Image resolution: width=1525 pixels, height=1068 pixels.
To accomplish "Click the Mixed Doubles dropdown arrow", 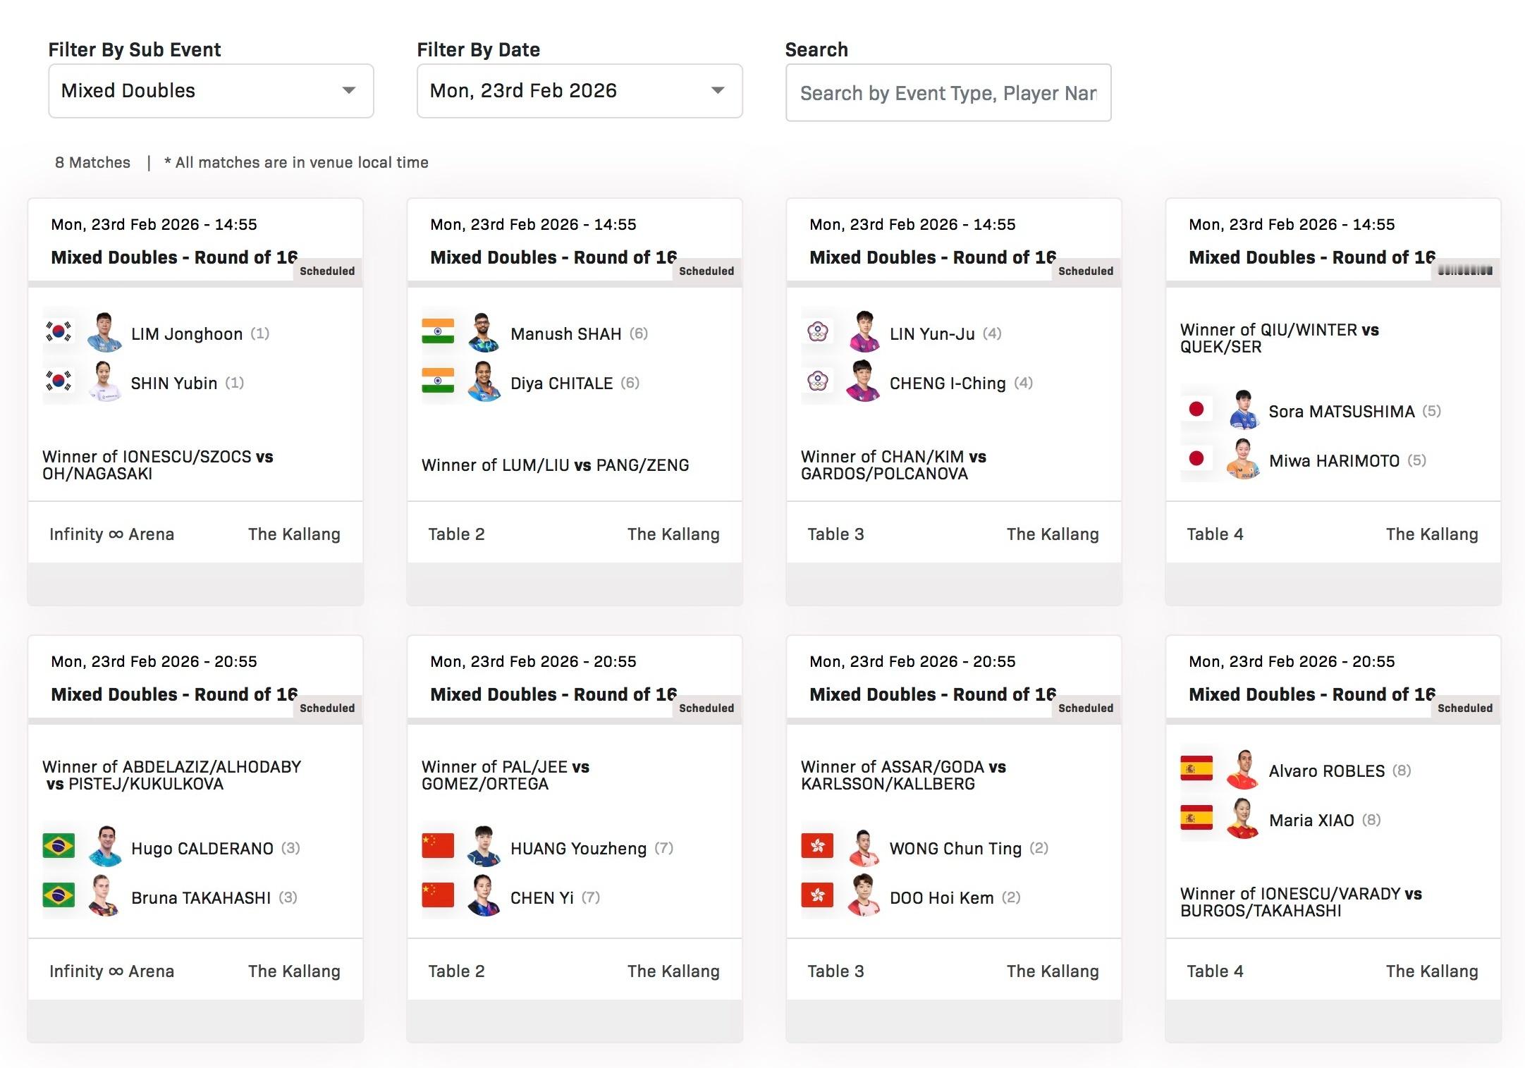I will (348, 91).
